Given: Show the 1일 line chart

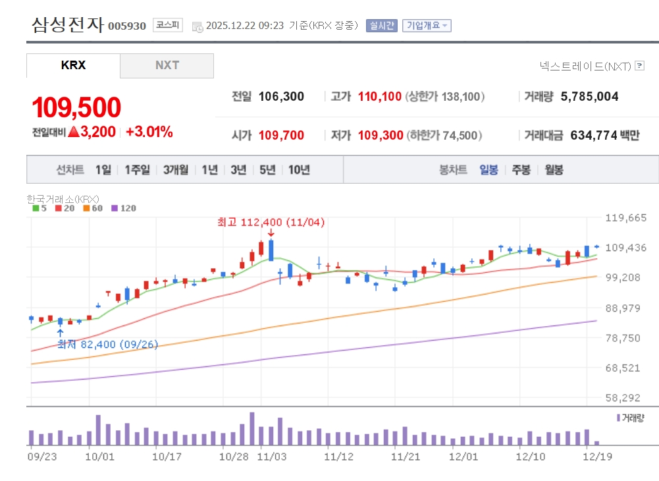Looking at the screenshot, I should tap(103, 170).
